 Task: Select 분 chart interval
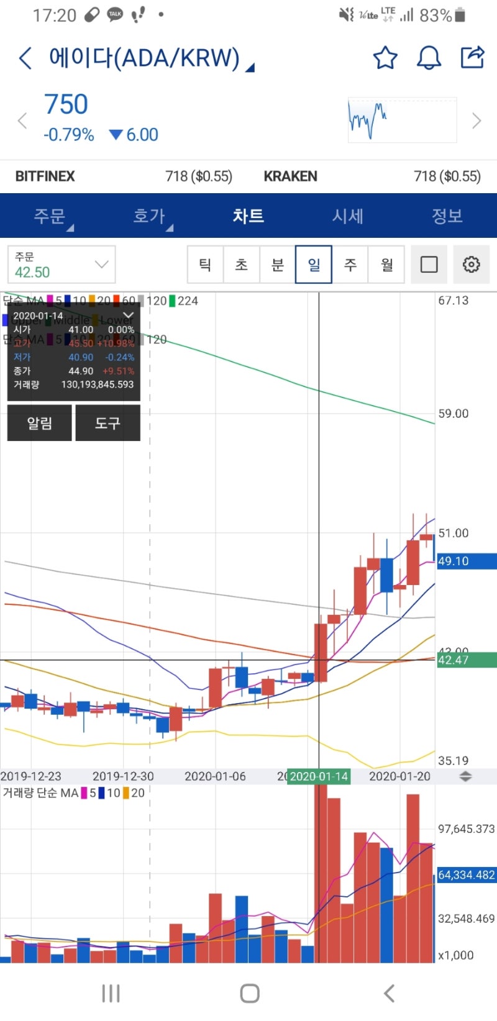(x=278, y=265)
